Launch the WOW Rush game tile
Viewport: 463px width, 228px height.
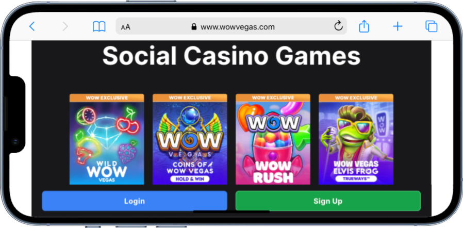(273, 139)
